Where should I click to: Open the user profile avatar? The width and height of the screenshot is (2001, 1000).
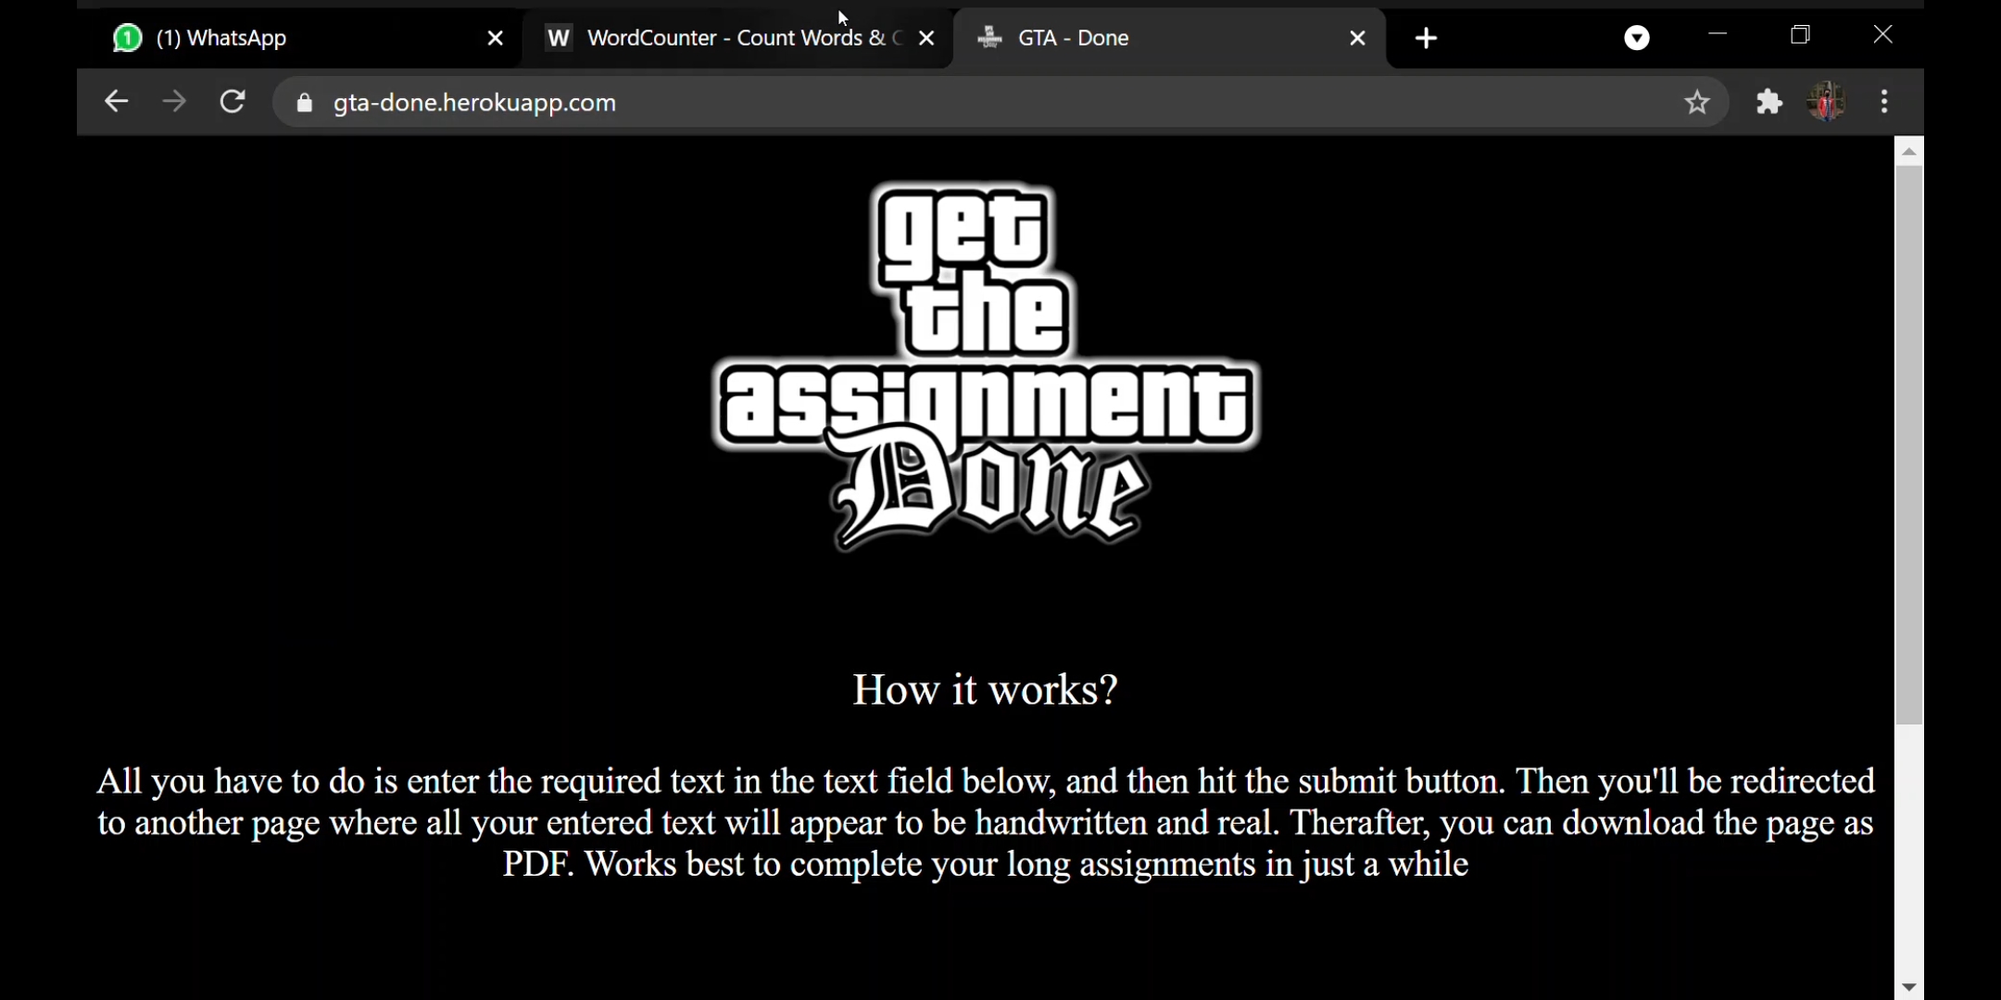[1826, 102]
